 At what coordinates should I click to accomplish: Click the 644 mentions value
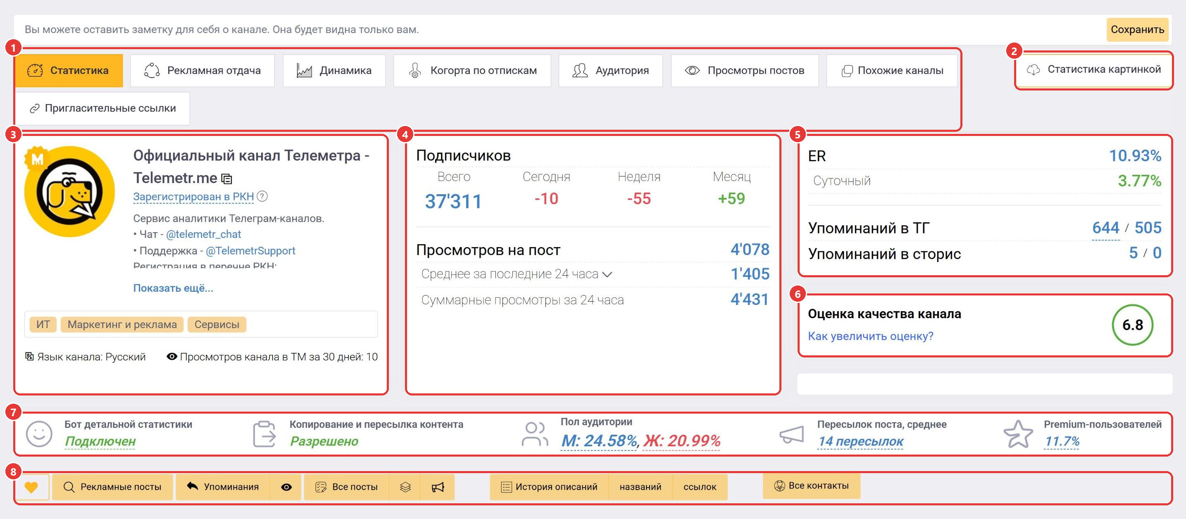click(1105, 228)
